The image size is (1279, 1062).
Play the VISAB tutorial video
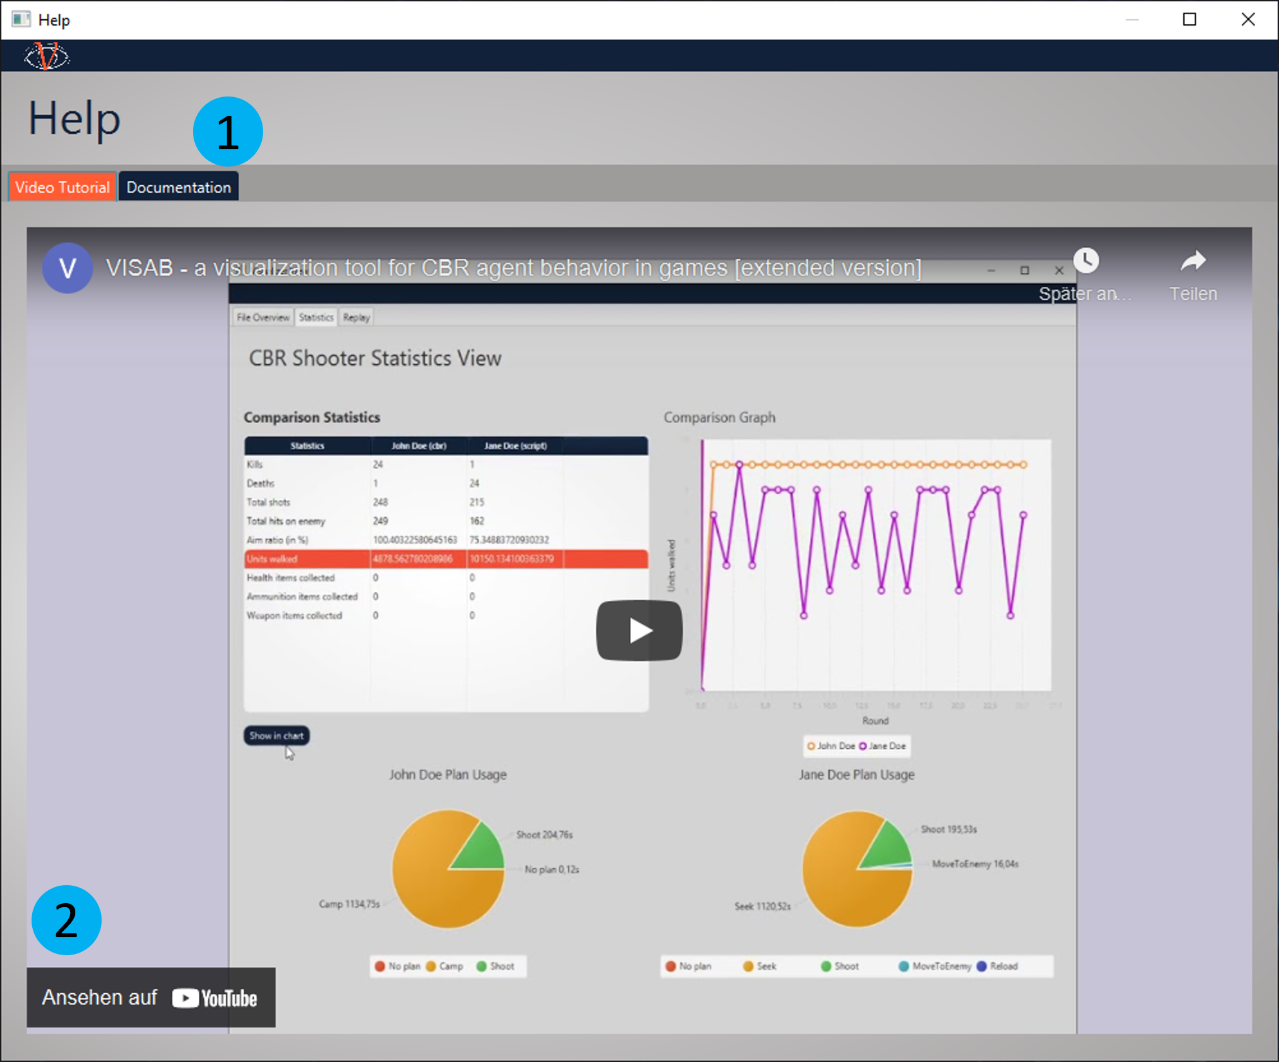coord(639,630)
